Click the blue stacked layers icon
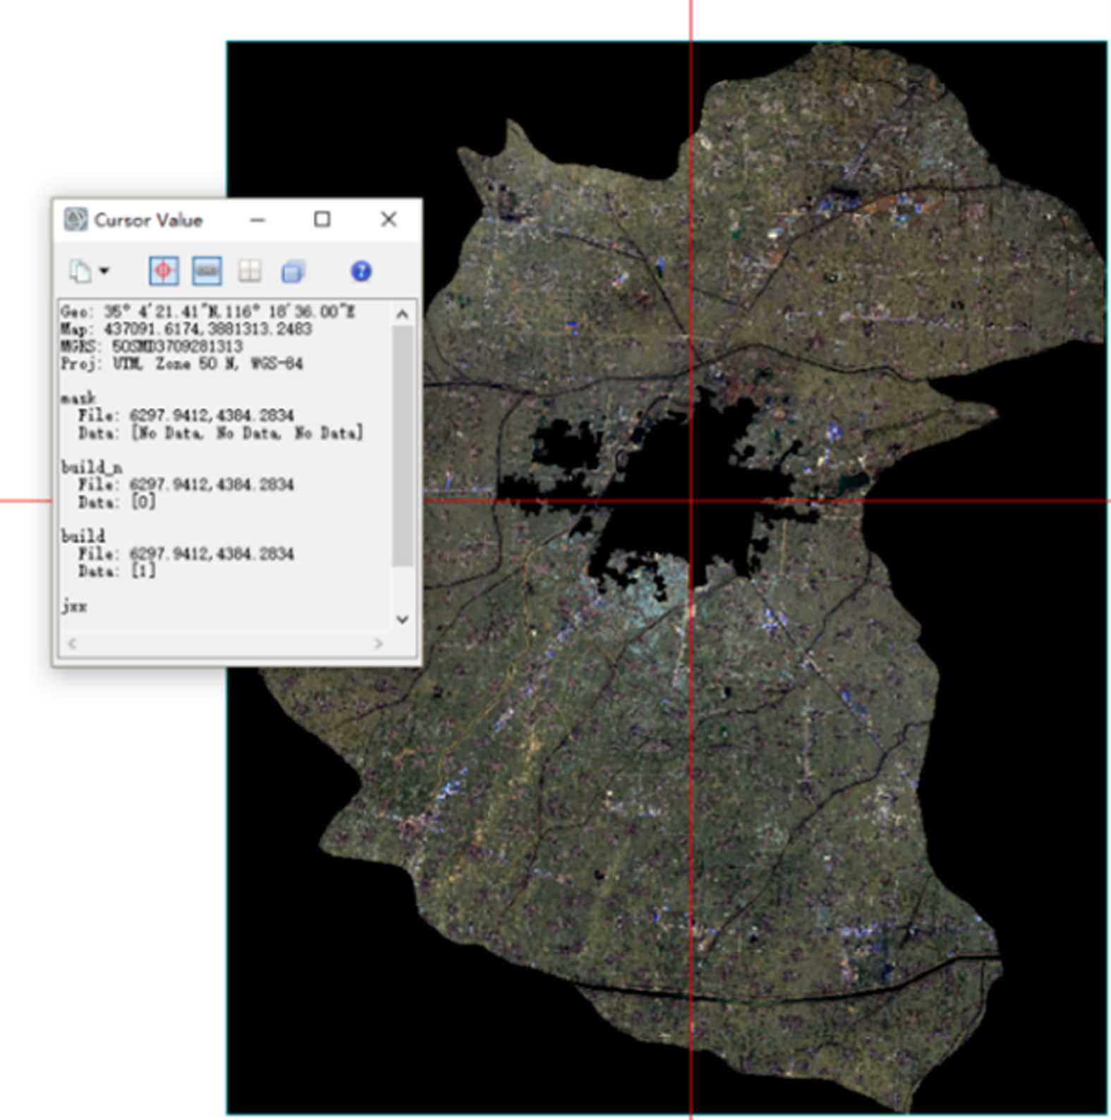This screenshot has height=1120, width=1111. (293, 271)
